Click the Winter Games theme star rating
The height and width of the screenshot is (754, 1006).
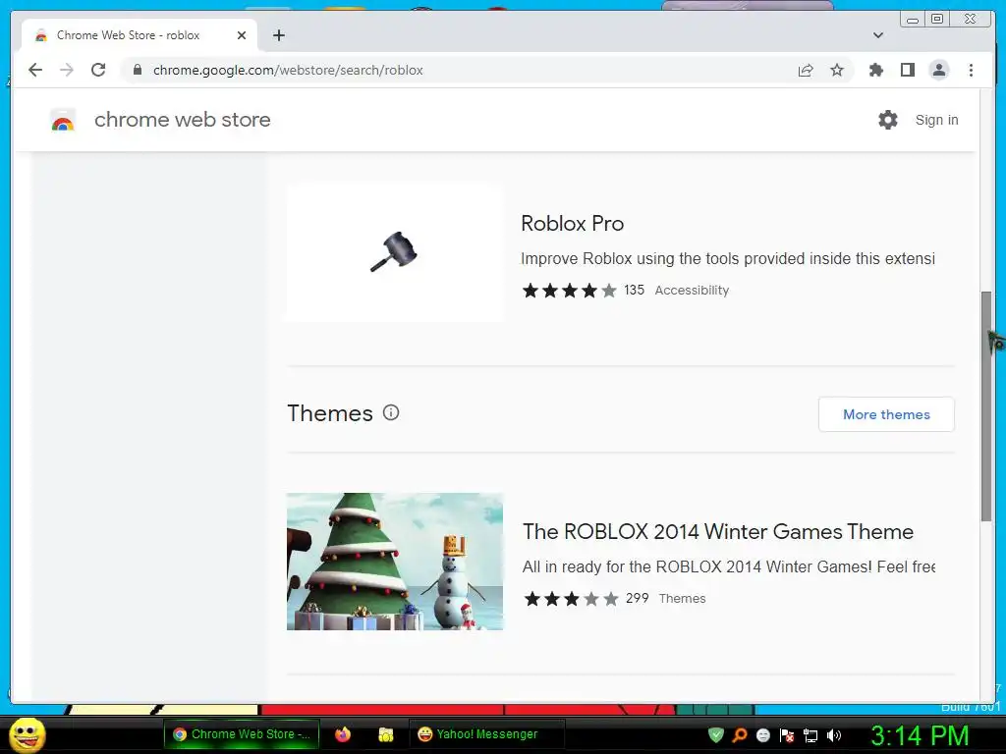click(x=571, y=599)
